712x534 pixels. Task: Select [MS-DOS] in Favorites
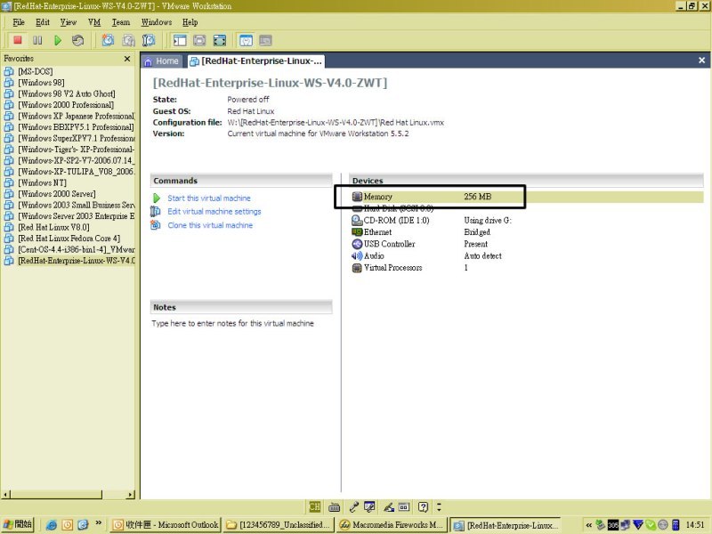[36, 71]
